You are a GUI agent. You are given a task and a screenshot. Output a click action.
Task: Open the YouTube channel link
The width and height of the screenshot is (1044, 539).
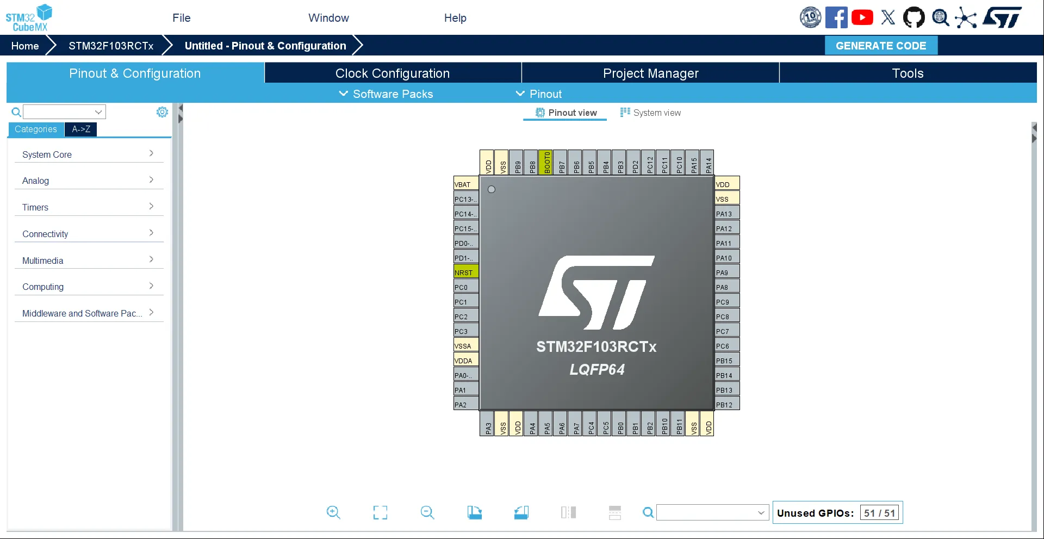click(862, 17)
